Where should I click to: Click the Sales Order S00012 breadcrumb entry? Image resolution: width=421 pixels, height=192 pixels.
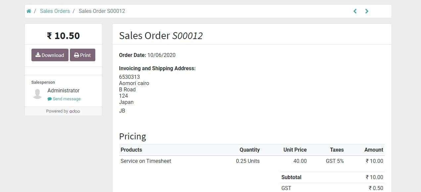(102, 11)
